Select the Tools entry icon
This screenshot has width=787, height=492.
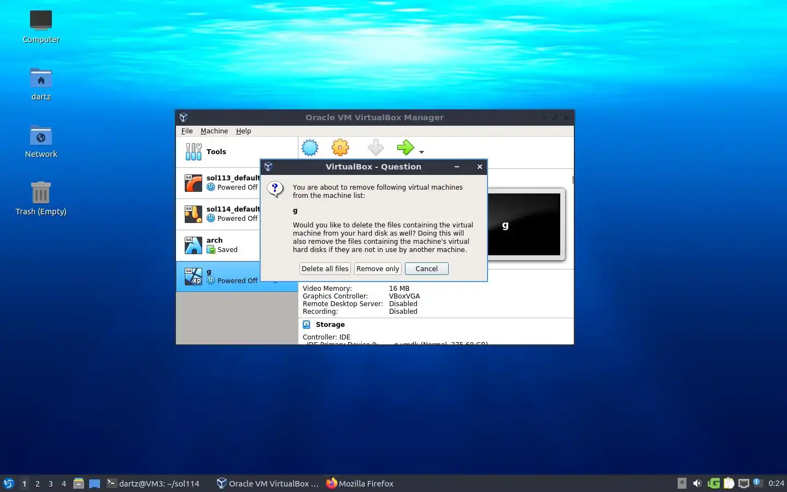193,151
